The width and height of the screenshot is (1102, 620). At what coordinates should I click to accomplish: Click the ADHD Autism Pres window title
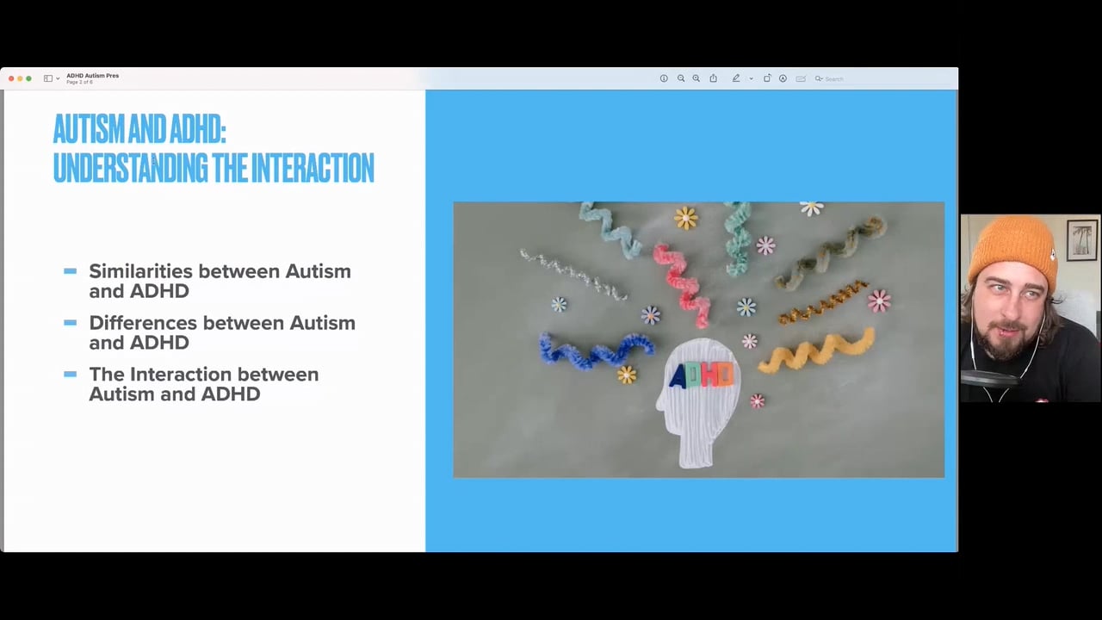[x=92, y=76]
